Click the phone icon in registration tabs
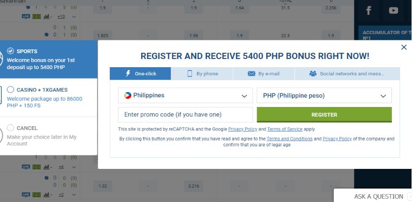Image resolution: width=413 pixels, height=202 pixels. pos(190,73)
